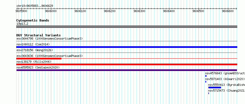
Task: Click ruler position 9606000
Action: tap(51, 11)
